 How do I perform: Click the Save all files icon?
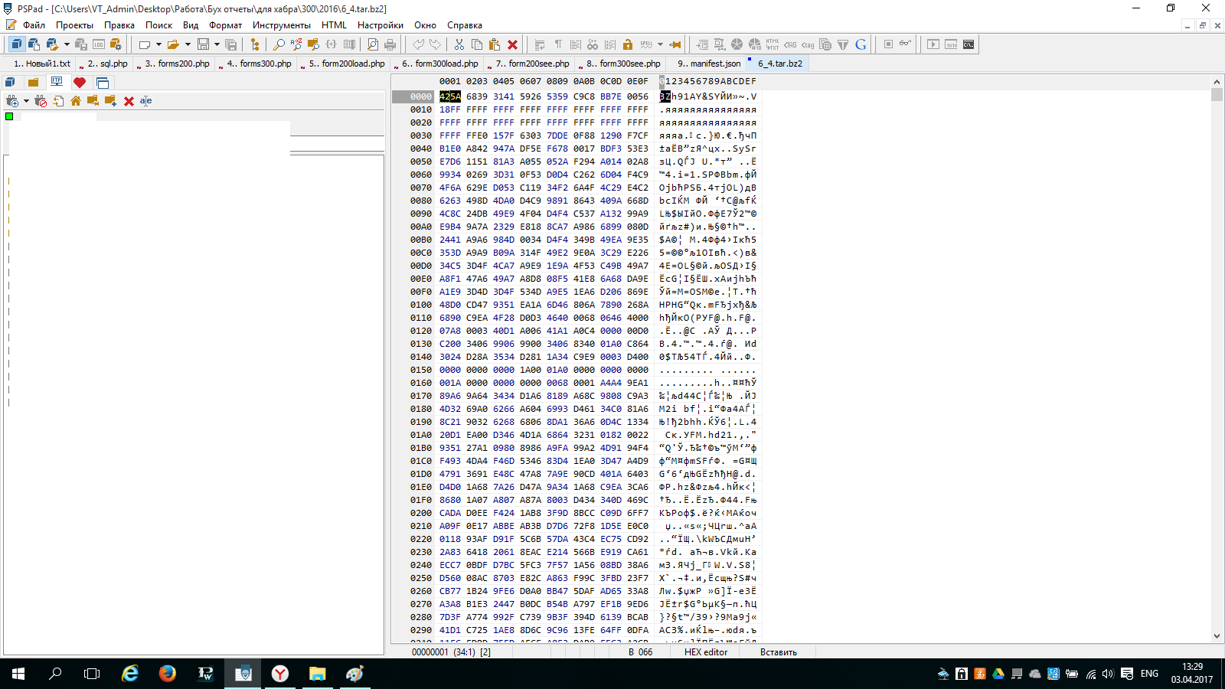230,44
